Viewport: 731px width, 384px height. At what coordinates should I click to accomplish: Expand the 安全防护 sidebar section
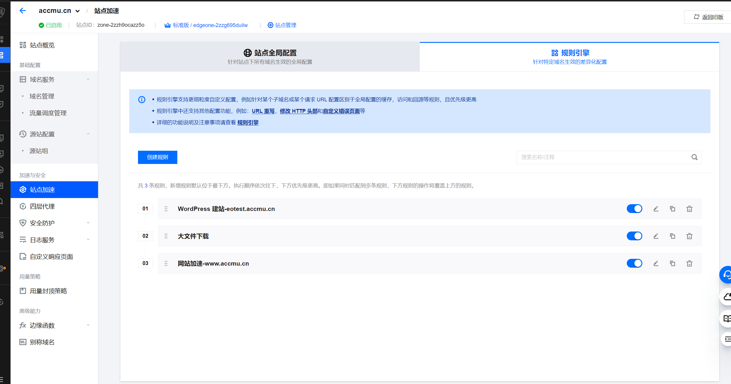pos(54,223)
